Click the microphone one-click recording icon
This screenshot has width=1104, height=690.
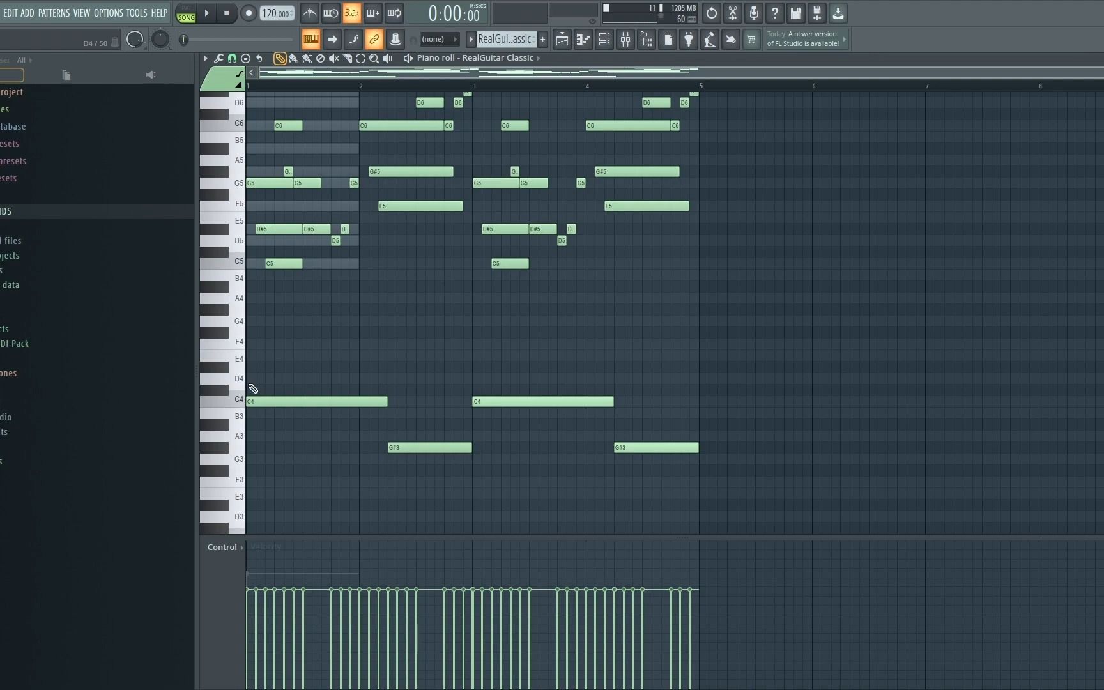[x=754, y=13]
